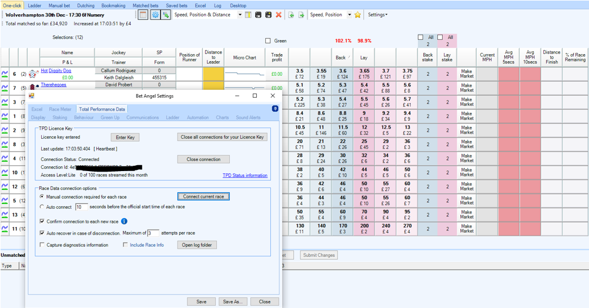
Task: Open the Speed, Position dropdown
Action: click(x=349, y=15)
